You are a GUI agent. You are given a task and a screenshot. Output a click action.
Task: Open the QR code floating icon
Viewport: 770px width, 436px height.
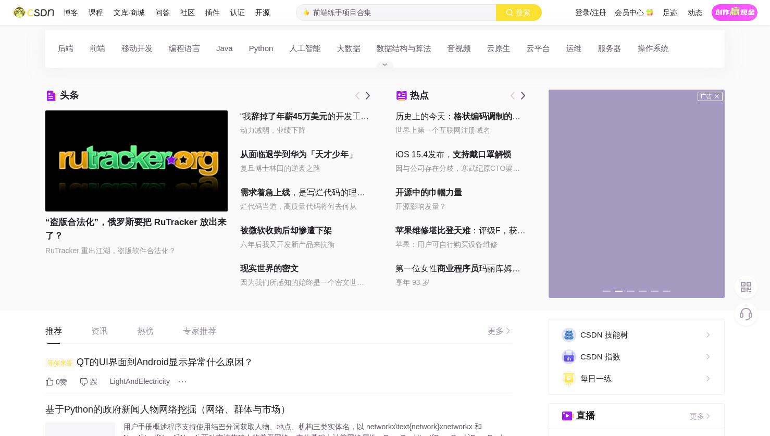coord(746,287)
